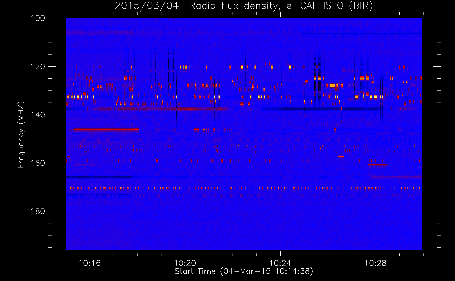Viewport: 455px width, 281px height.
Task: Click the 10:24 time tick label
Action: [x=280, y=263]
